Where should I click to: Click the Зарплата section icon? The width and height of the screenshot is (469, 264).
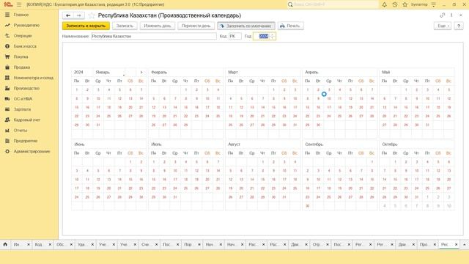(7, 109)
